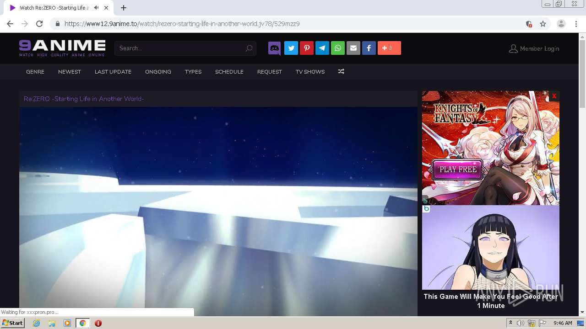Open Member Login
586x329 pixels.
[534, 48]
